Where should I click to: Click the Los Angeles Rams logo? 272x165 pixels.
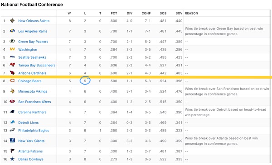[12, 31]
